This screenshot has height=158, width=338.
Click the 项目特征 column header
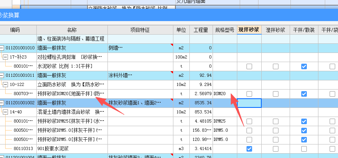point(140,30)
